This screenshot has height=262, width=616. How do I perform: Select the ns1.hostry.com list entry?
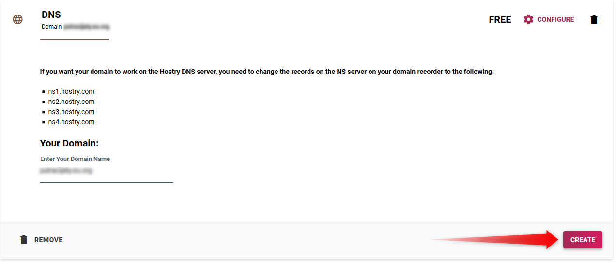(71, 91)
